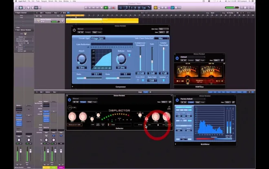This screenshot has width=269, height=169.
Task: Click the Deflector Input knob
Action: [72, 116]
